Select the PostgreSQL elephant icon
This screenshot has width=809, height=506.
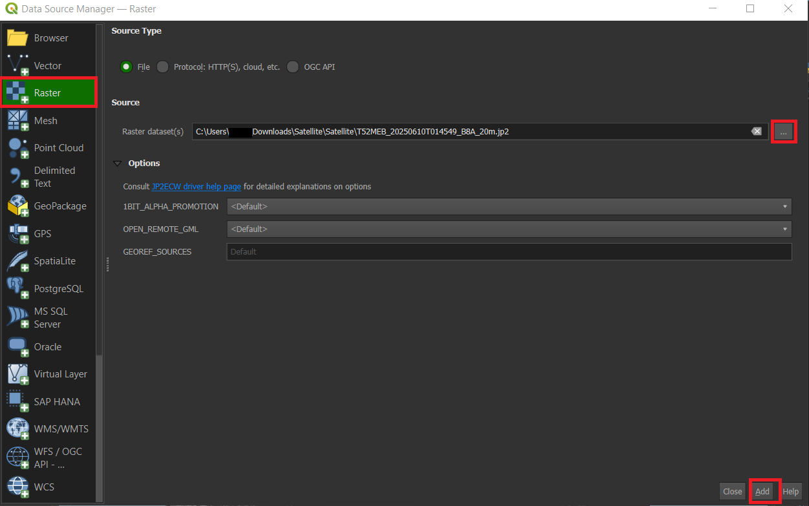tap(18, 288)
